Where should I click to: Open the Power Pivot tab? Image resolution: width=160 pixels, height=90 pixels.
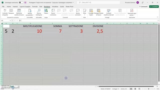point(69,6)
